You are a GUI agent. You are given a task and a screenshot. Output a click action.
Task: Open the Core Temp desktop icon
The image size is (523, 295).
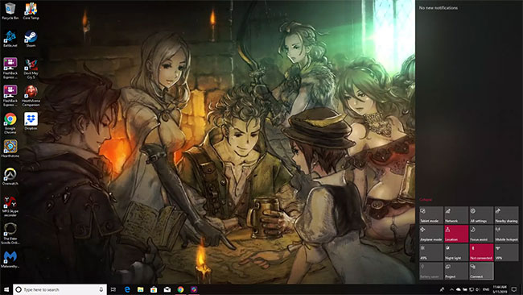31,11
